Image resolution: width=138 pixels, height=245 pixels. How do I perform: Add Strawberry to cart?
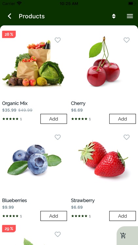123,216
